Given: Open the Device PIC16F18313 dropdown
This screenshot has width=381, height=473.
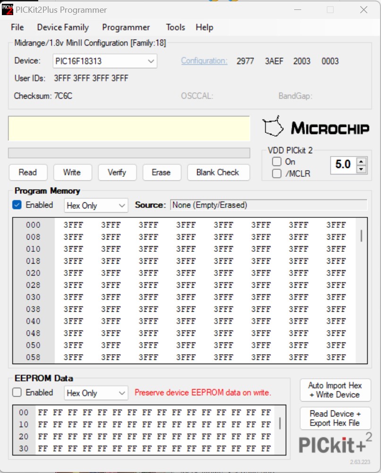Looking at the screenshot, I should click(105, 61).
